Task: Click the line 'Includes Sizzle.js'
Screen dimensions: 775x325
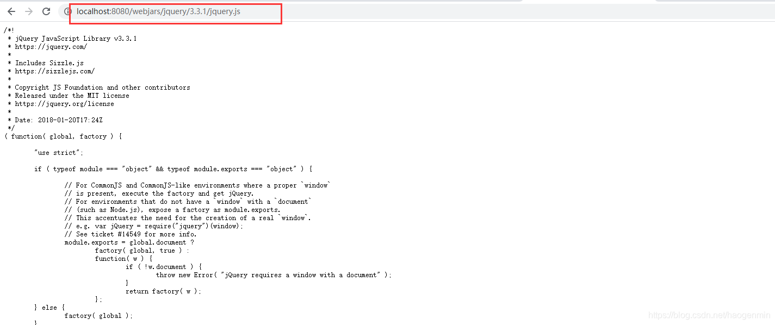Action: click(49, 63)
